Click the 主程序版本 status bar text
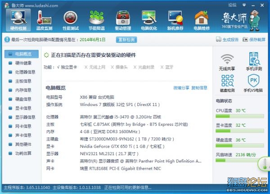Viewport: 270px width, 194px height. point(27,187)
